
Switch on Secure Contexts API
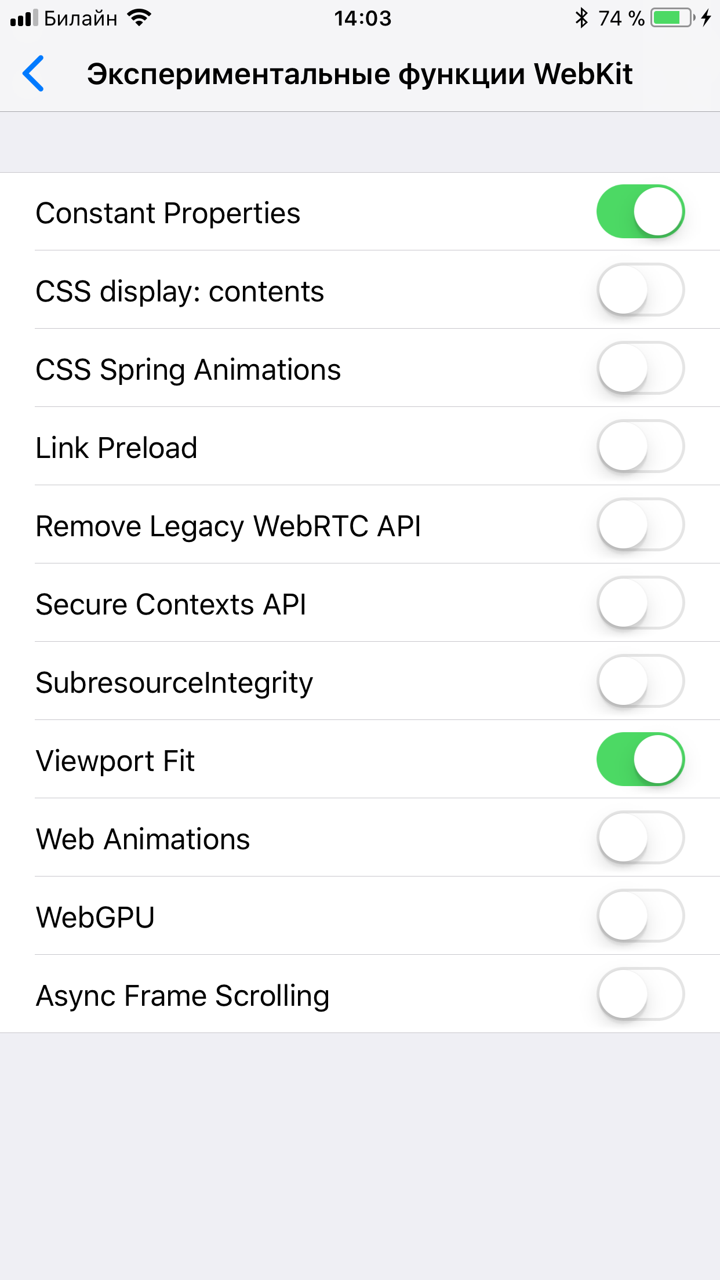(641, 603)
